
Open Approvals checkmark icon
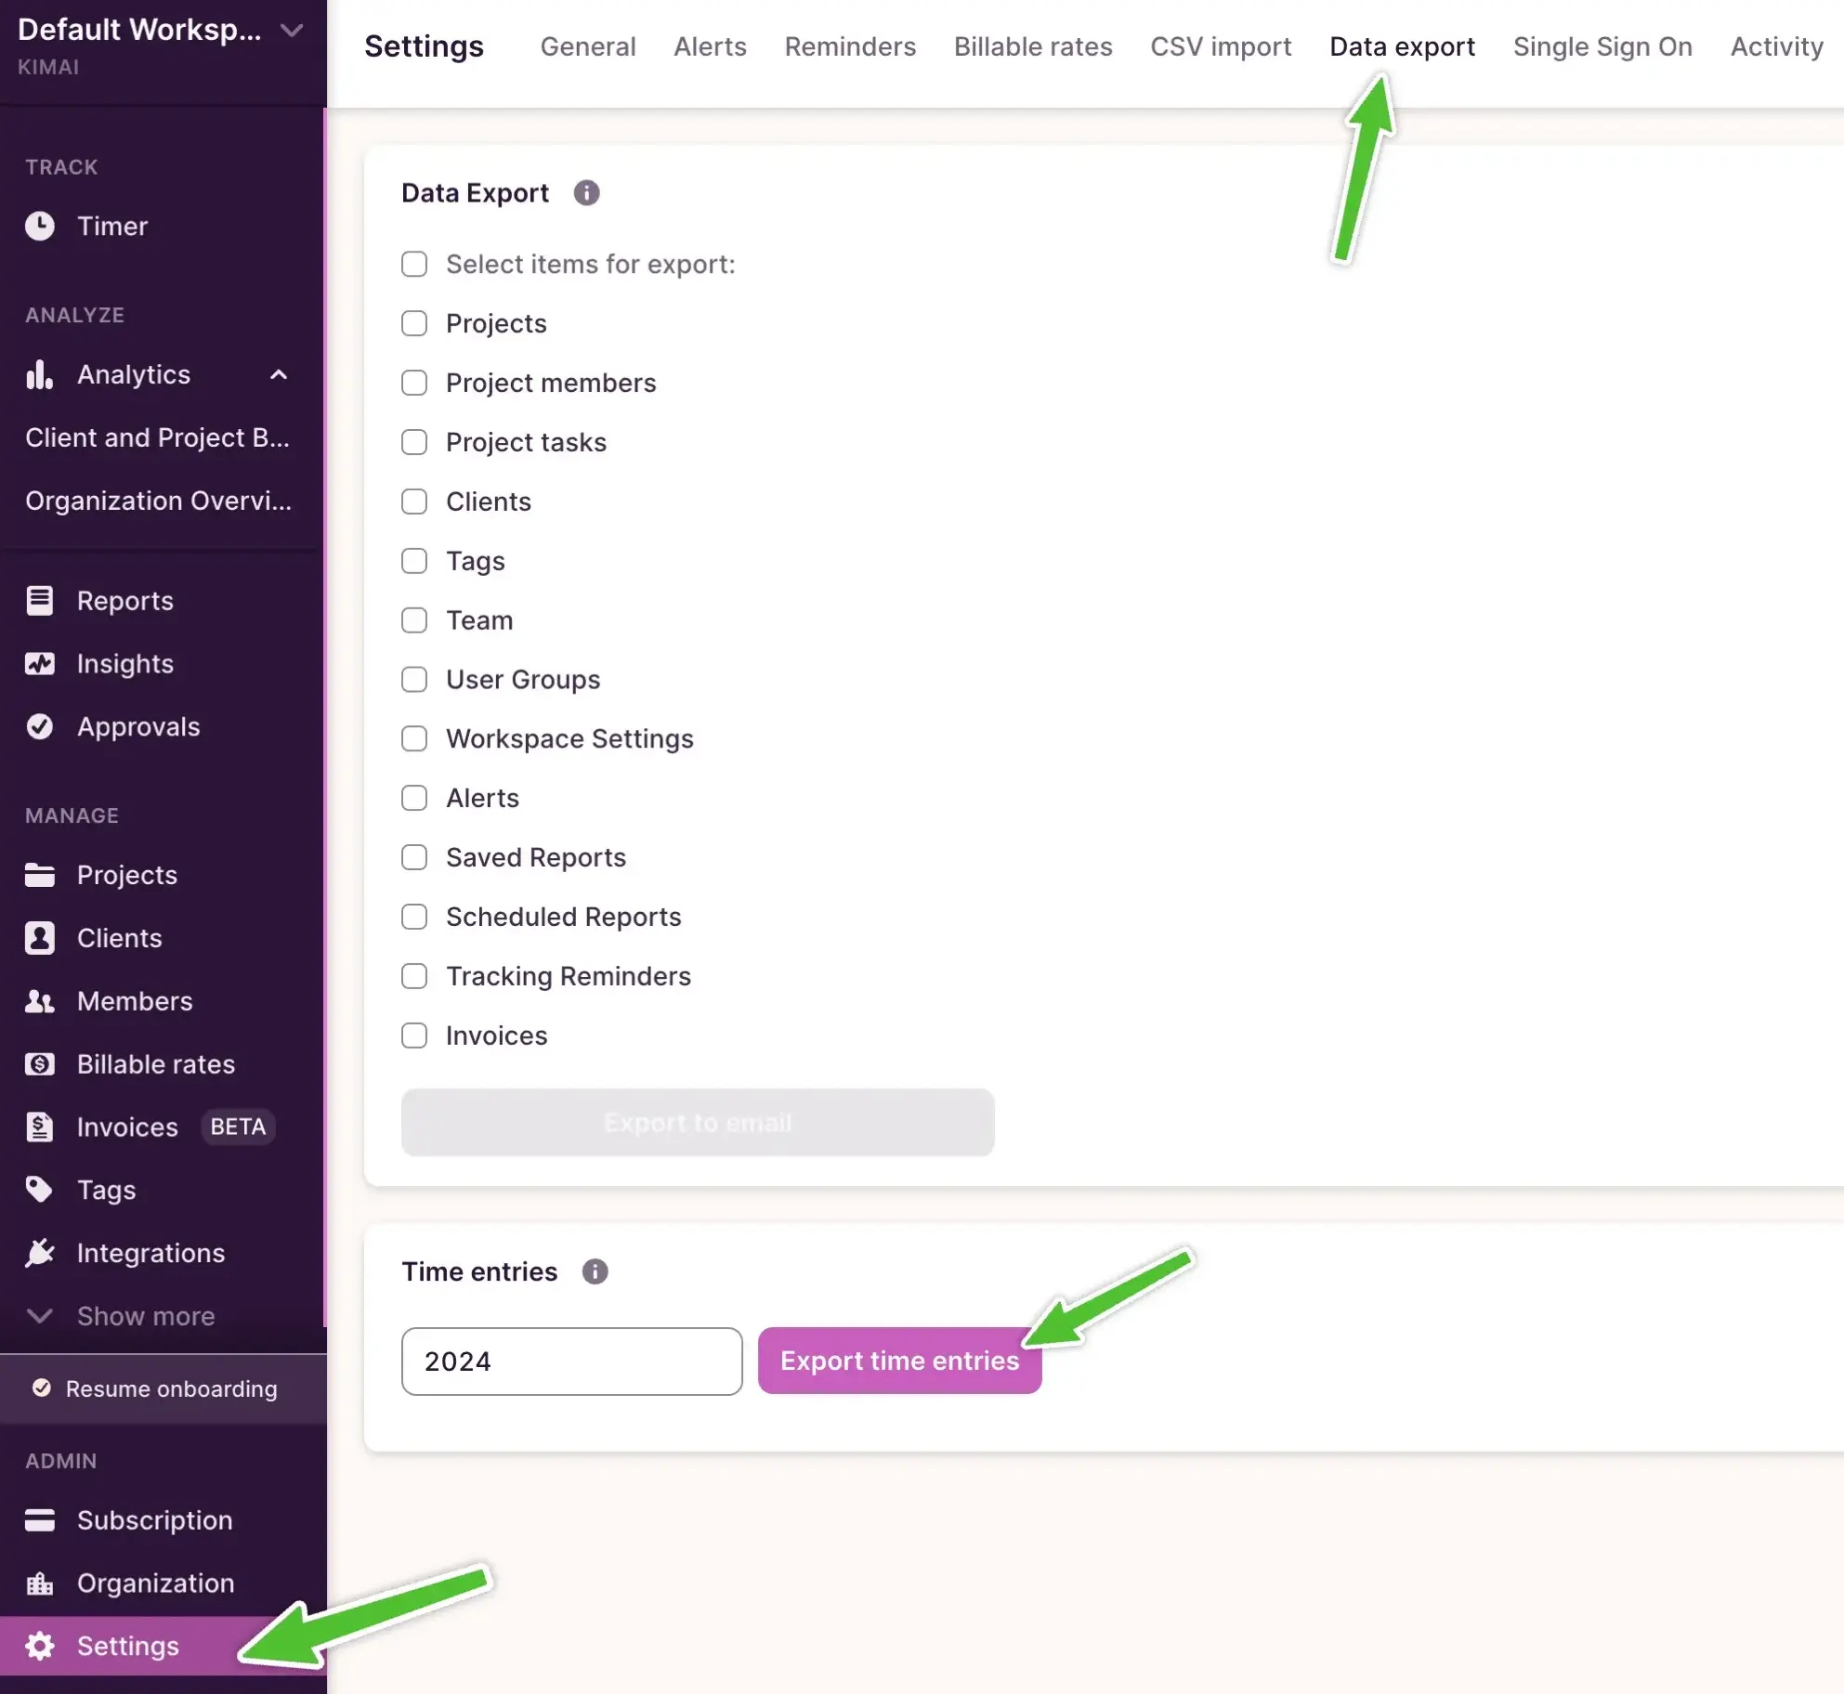[39, 727]
